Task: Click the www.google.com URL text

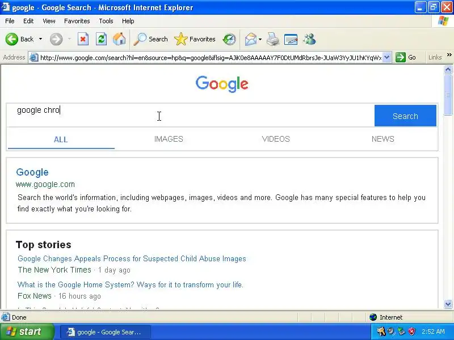Action: [x=45, y=185]
